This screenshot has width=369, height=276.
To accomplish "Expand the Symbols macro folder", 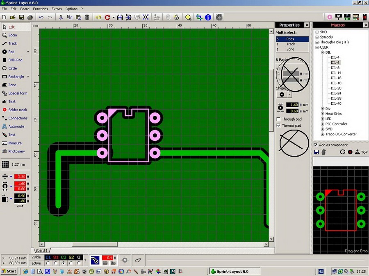I will click(x=317, y=37).
